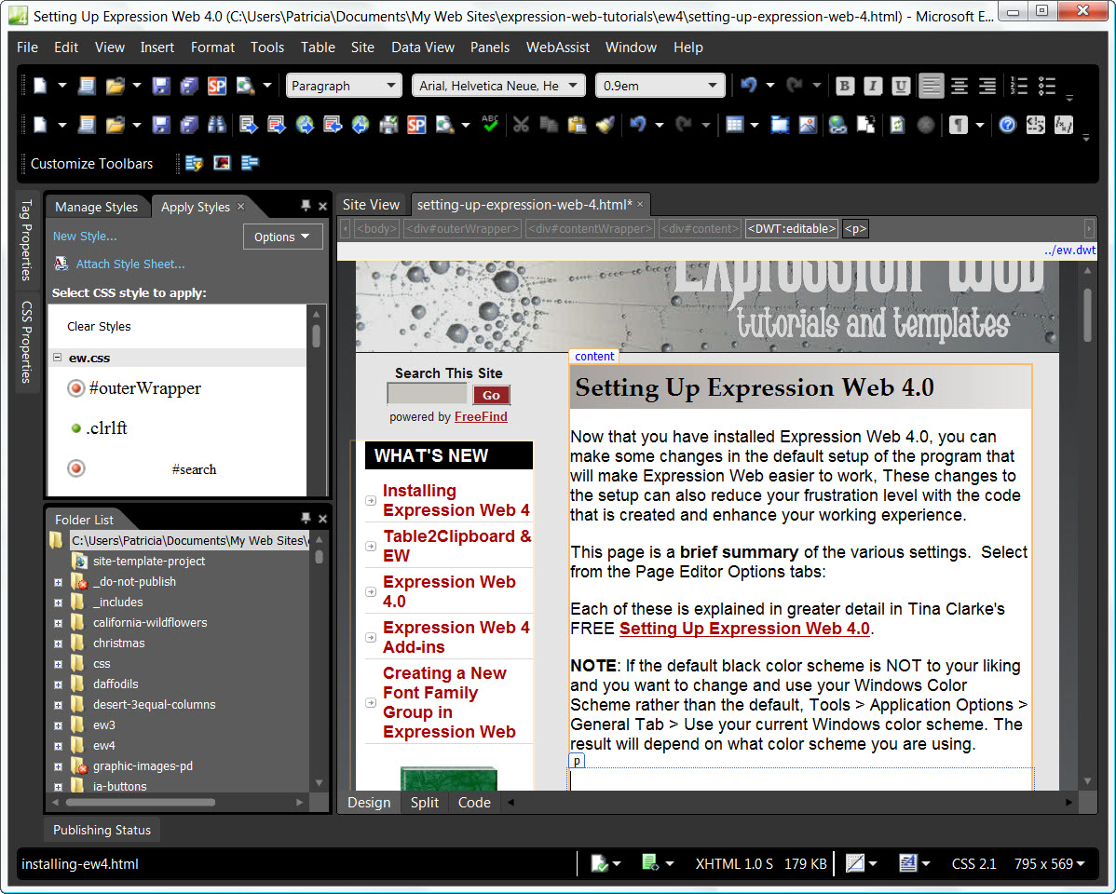
Task: Open the Paragraph style dropdown
Action: point(390,86)
